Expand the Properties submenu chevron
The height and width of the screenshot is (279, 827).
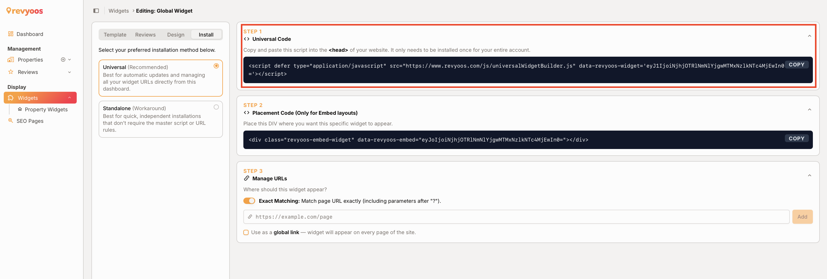click(69, 60)
